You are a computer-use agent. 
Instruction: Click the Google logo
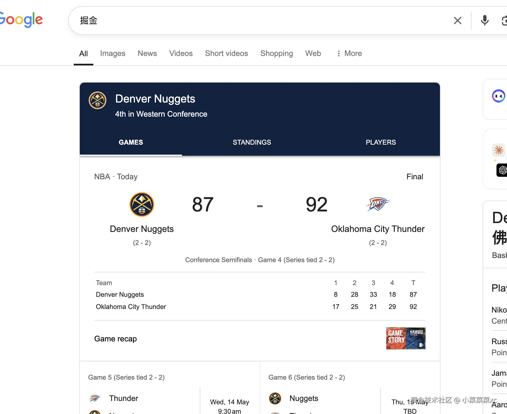(21, 19)
